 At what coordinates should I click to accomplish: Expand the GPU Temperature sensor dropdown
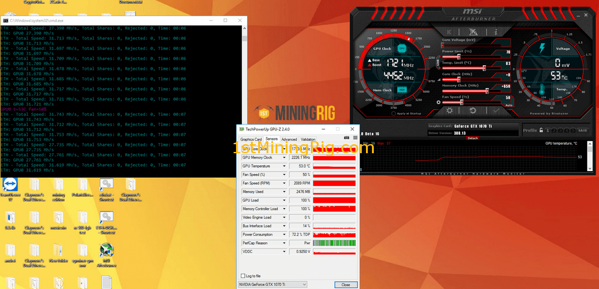pyautogui.click(x=284, y=166)
